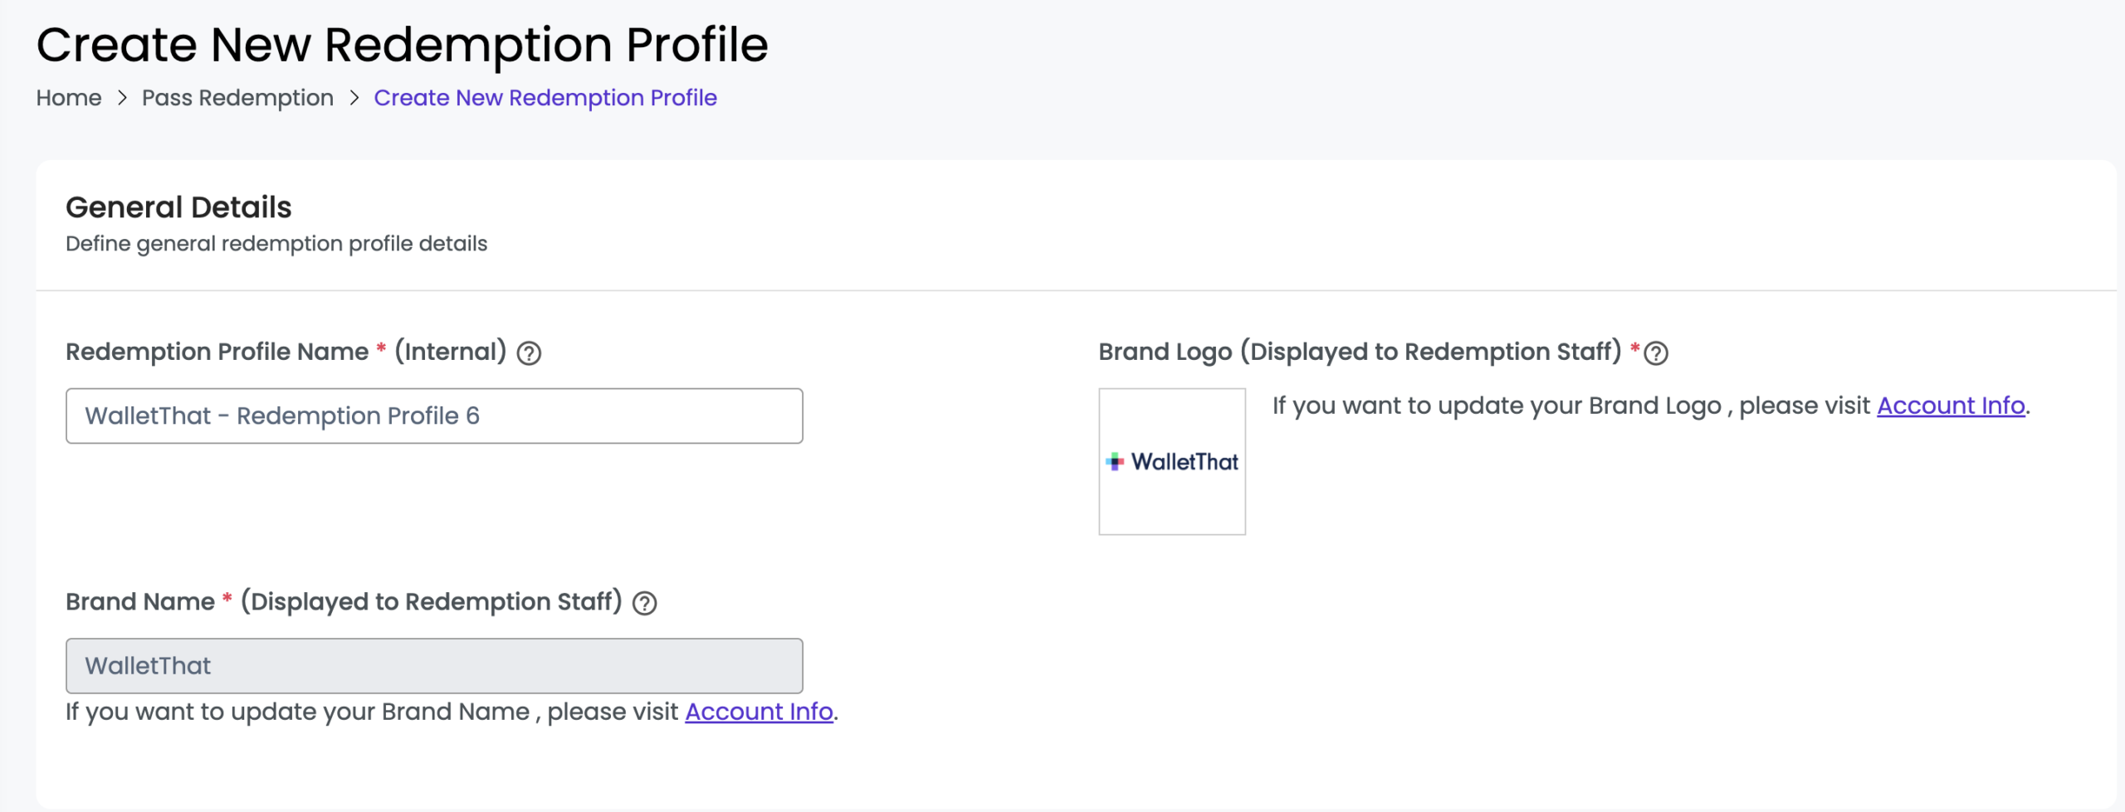Click Brand Name (Displayed to Redemption Staff) label
The height and width of the screenshot is (812, 2125).
[344, 601]
